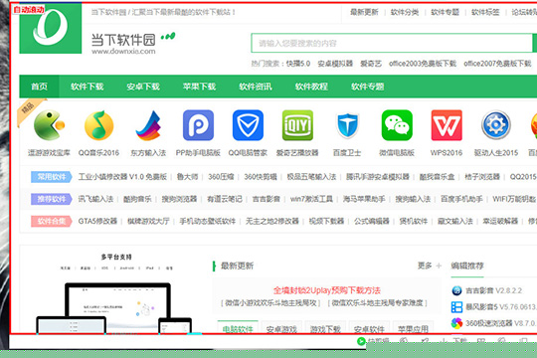Open the 驱动人生2015 gear icon

pyautogui.click(x=496, y=125)
